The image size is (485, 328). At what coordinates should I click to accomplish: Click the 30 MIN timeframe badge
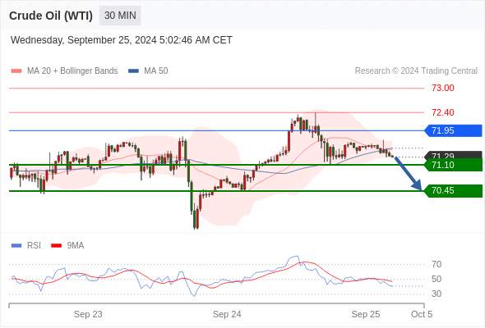(x=120, y=16)
